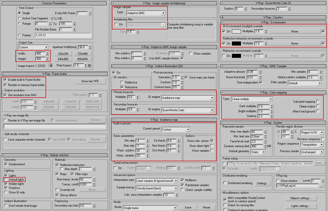Open the Output Size Custom dropdown
328x211 pixels.
click(33, 47)
